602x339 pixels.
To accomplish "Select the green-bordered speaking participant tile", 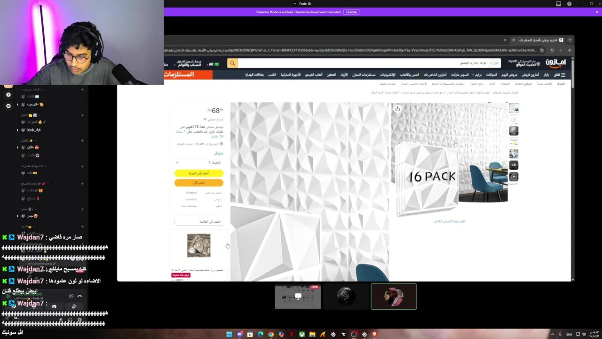I will (x=394, y=297).
